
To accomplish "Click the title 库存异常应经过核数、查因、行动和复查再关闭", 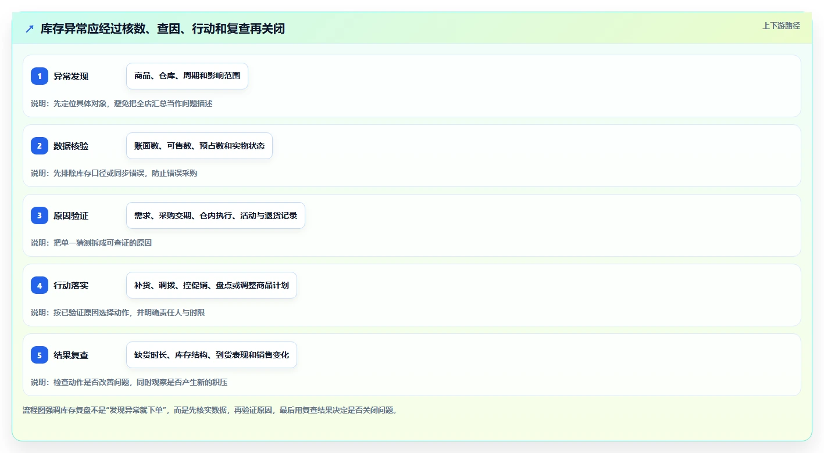I will [x=163, y=28].
